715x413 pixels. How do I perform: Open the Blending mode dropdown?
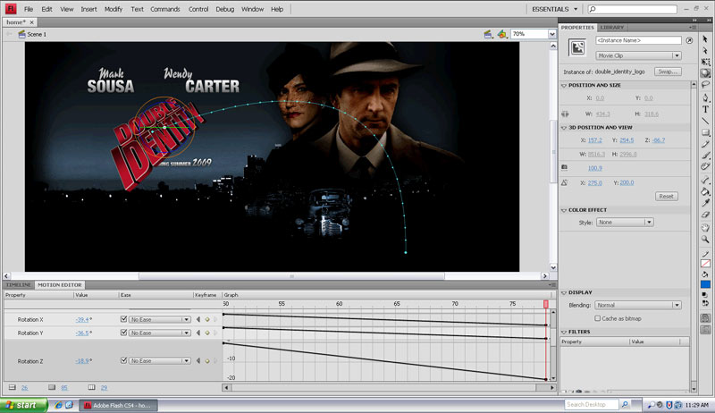(638, 305)
